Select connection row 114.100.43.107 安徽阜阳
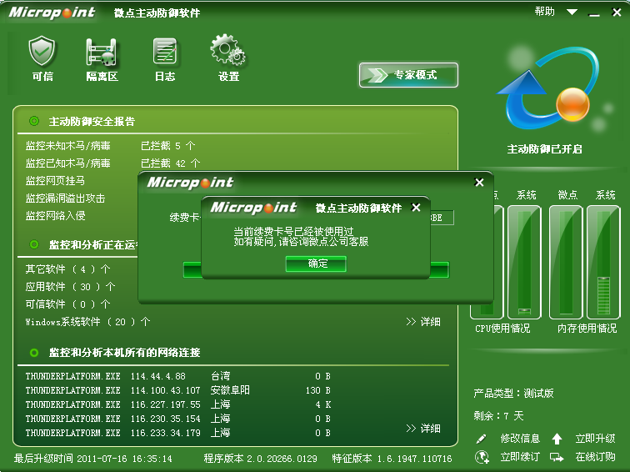This screenshot has width=630, height=472. [x=178, y=390]
